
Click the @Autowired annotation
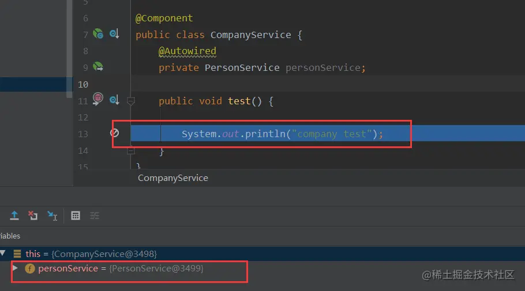point(187,51)
